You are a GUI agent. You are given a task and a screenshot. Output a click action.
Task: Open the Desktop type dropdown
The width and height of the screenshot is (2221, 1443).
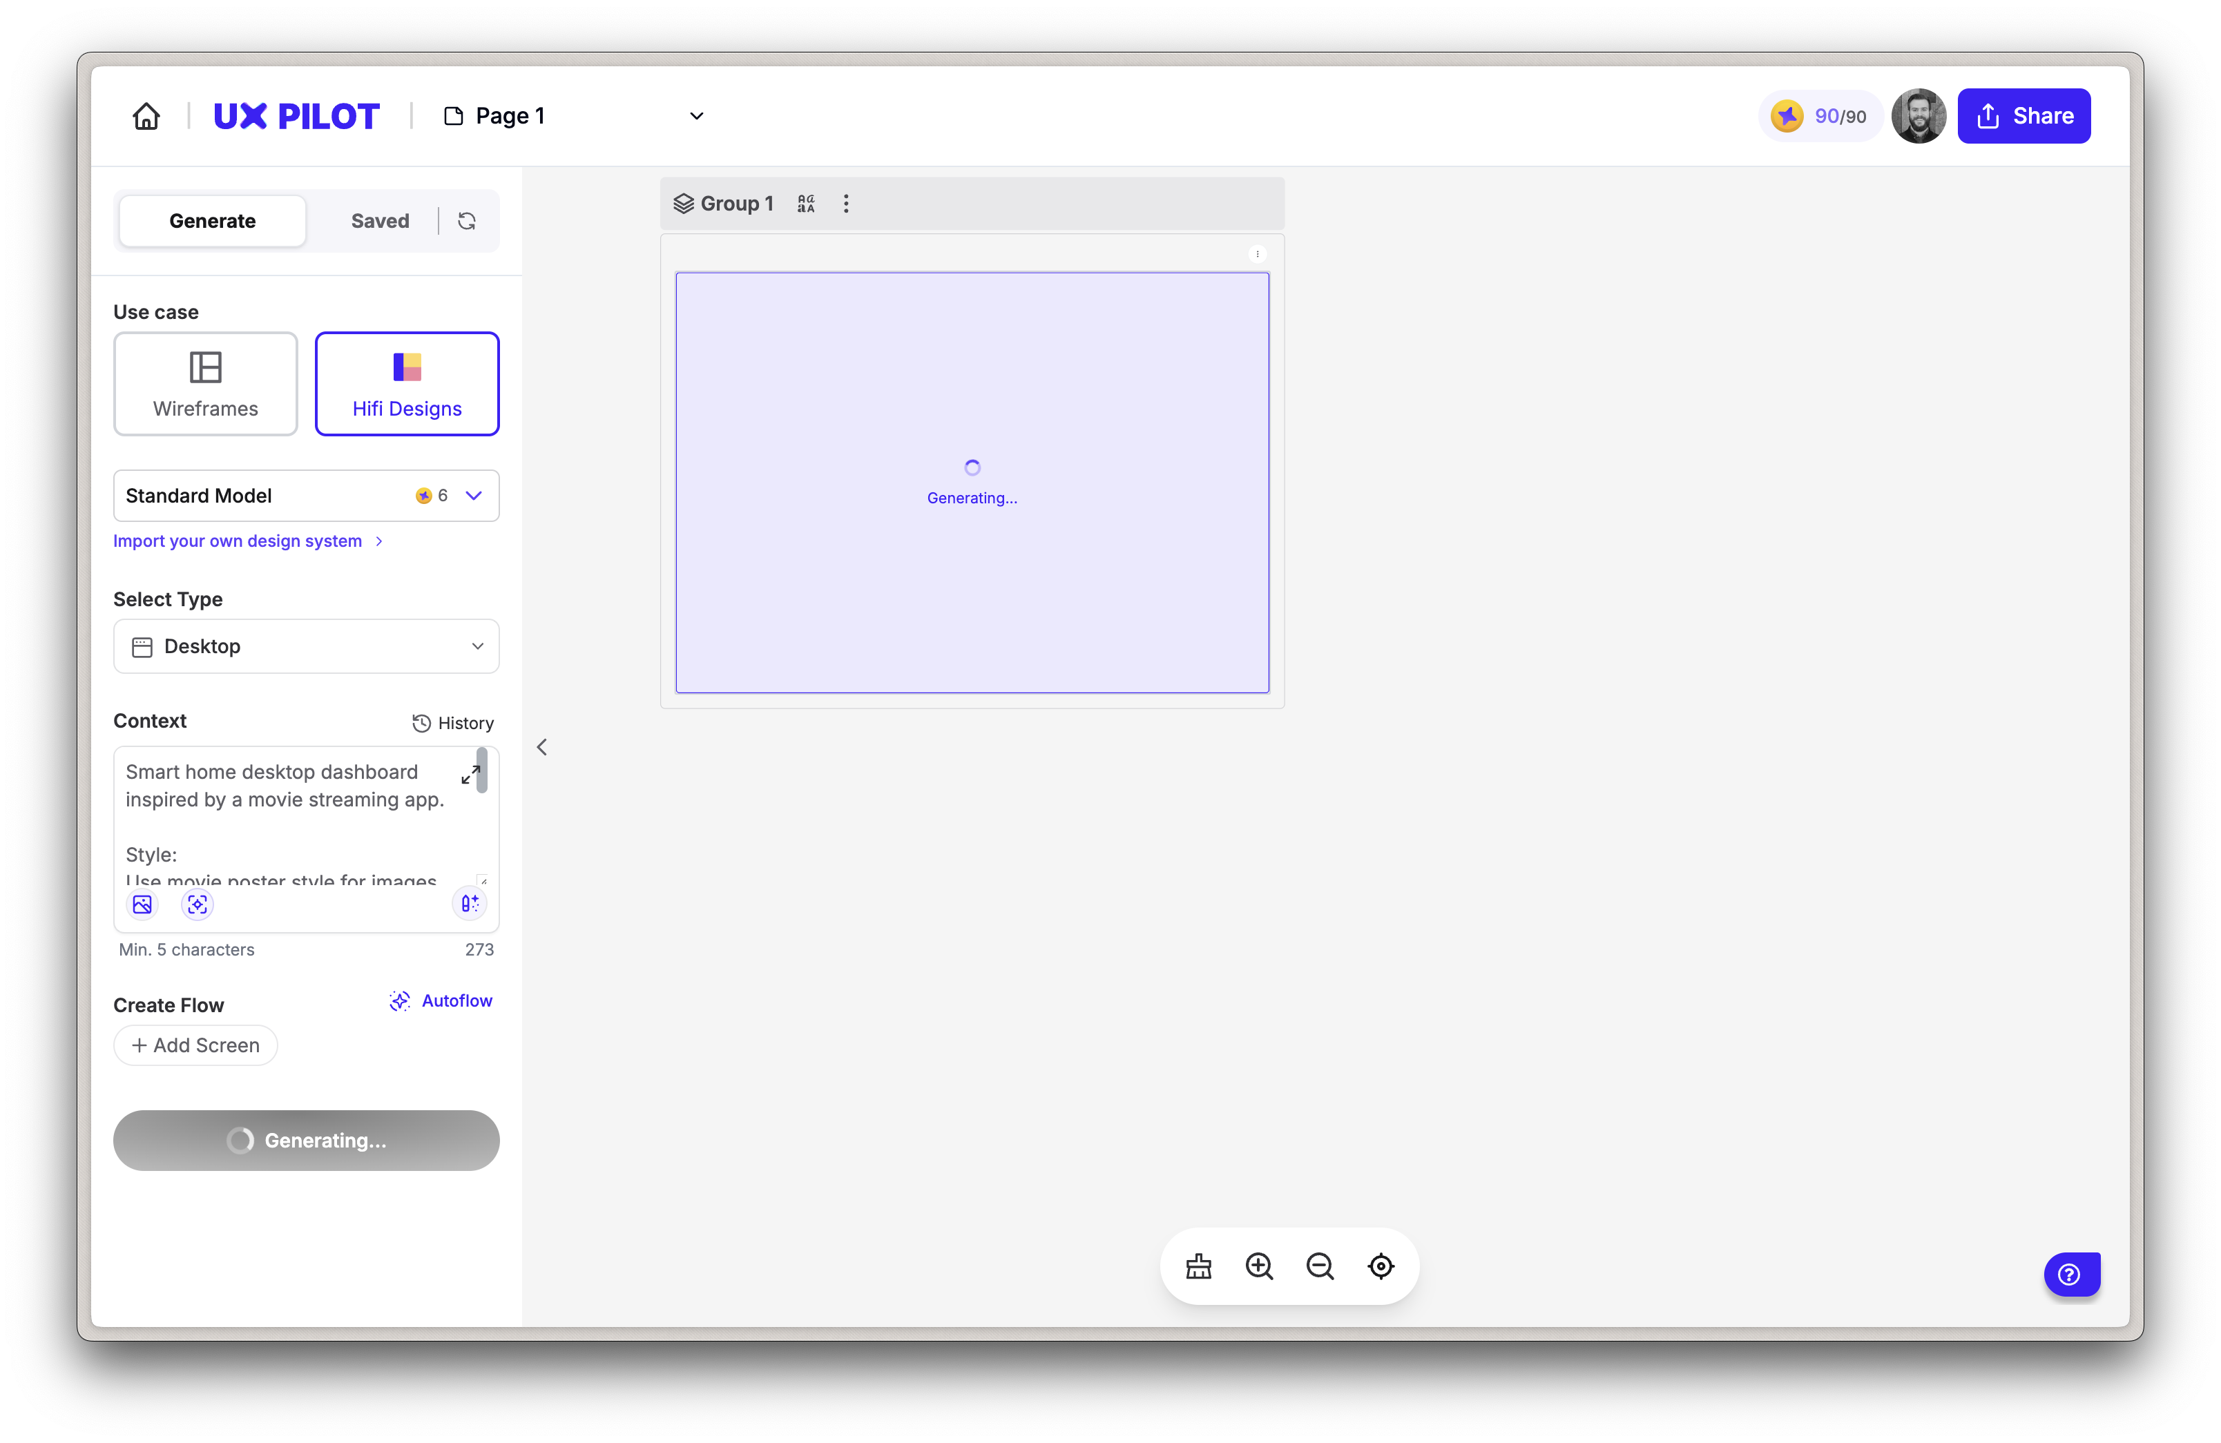tap(306, 646)
